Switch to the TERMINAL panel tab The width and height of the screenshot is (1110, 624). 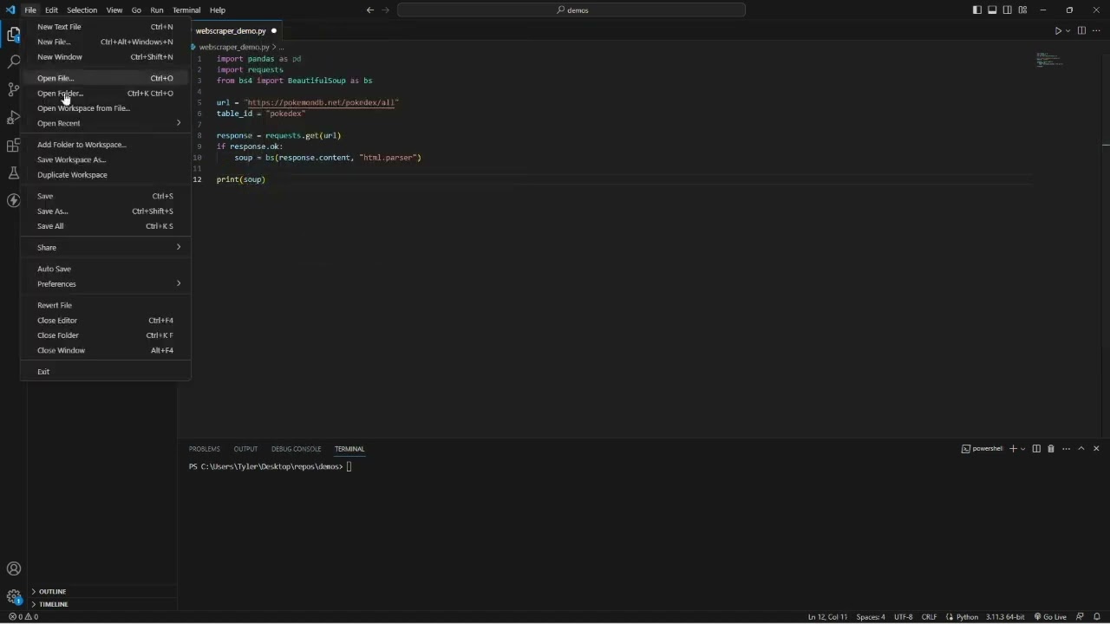(x=349, y=449)
